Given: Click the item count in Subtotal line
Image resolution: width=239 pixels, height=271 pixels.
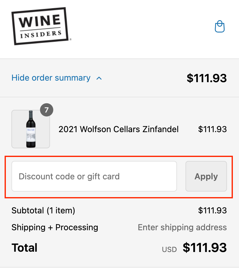Looking at the screenshot, I should 61,211.
